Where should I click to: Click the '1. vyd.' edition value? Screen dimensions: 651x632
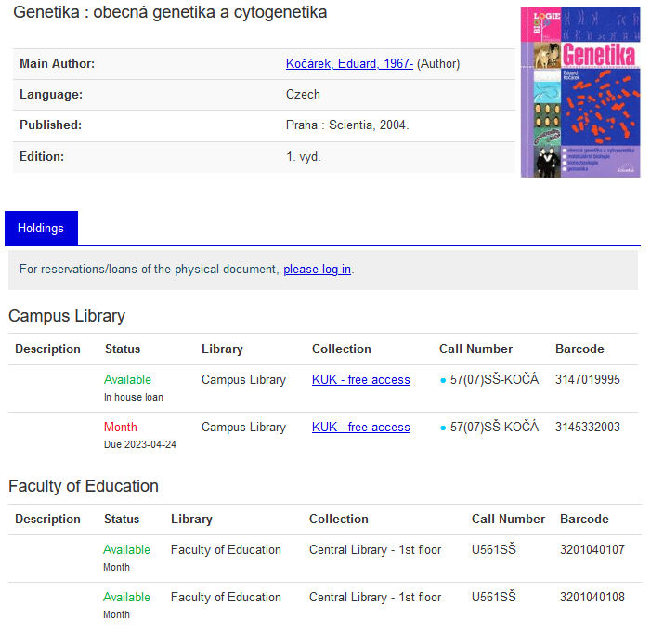304,157
